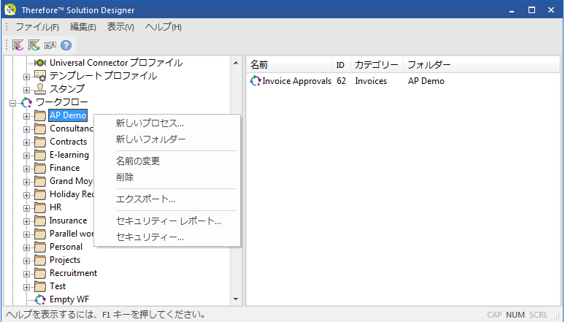
Task: Choose 新しいプロセス from the context menu
Action: [150, 123]
